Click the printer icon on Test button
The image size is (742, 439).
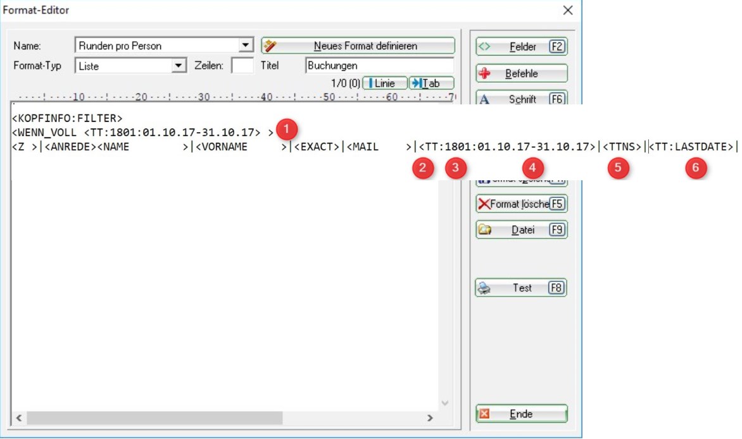[484, 288]
